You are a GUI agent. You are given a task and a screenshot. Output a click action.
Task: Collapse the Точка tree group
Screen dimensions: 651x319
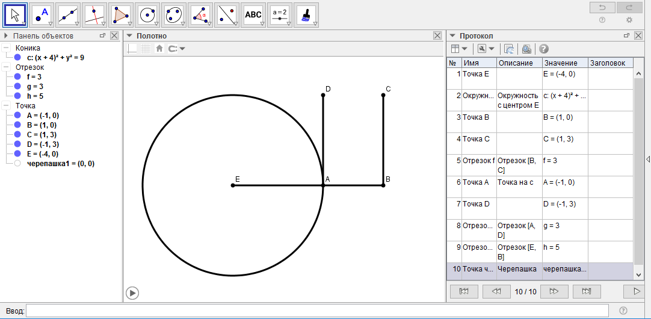(x=6, y=106)
